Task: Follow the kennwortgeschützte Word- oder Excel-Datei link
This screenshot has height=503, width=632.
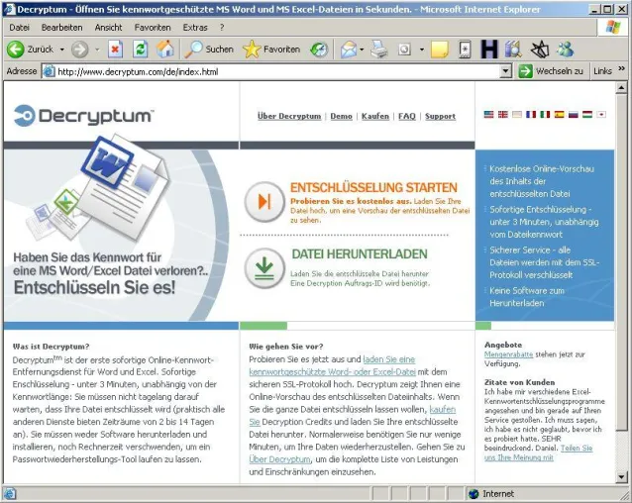Action: tap(332, 371)
